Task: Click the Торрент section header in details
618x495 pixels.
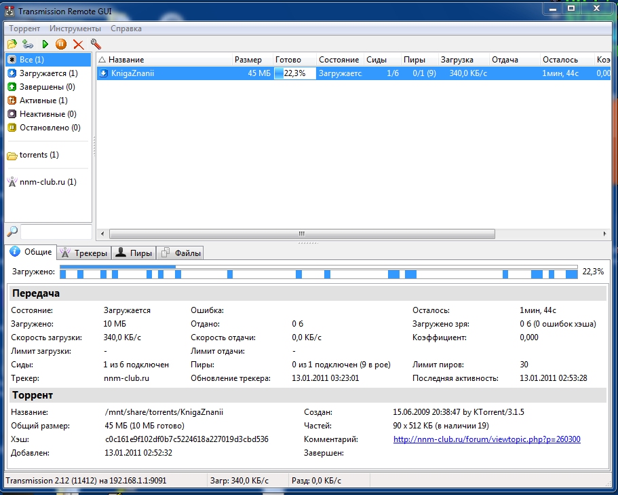Action: pyautogui.click(x=308, y=395)
